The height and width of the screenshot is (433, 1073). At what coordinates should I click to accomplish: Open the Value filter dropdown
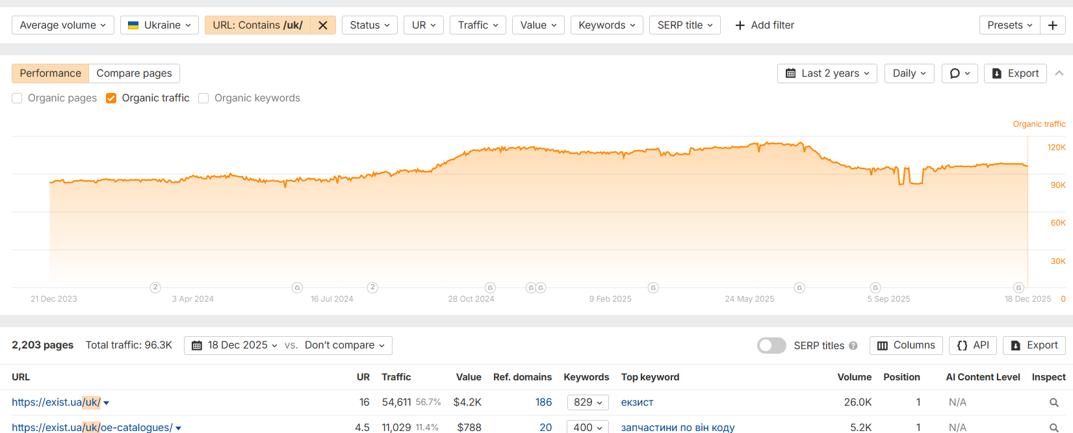[538, 25]
